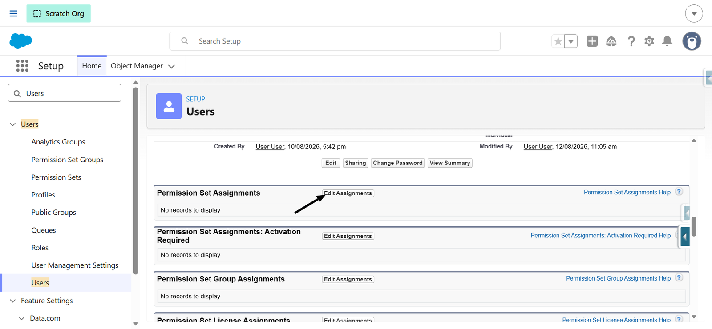
Task: Open Public Groups in sidebar
Action: [53, 212]
